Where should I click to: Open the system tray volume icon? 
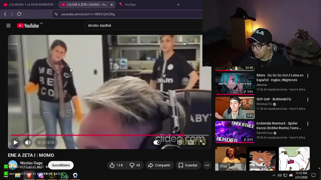click(x=279, y=175)
